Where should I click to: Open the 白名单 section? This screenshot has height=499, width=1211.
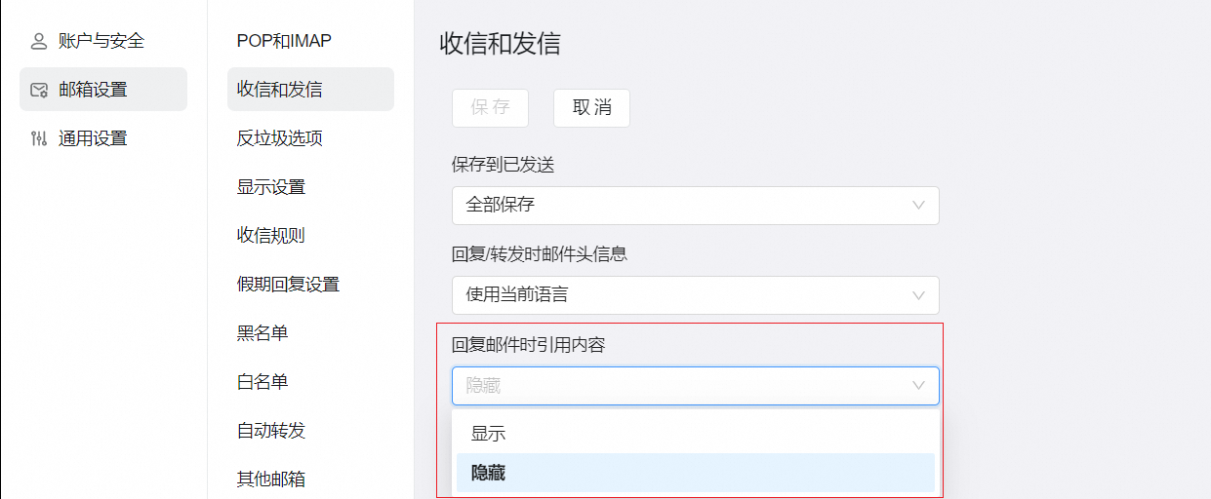(262, 382)
